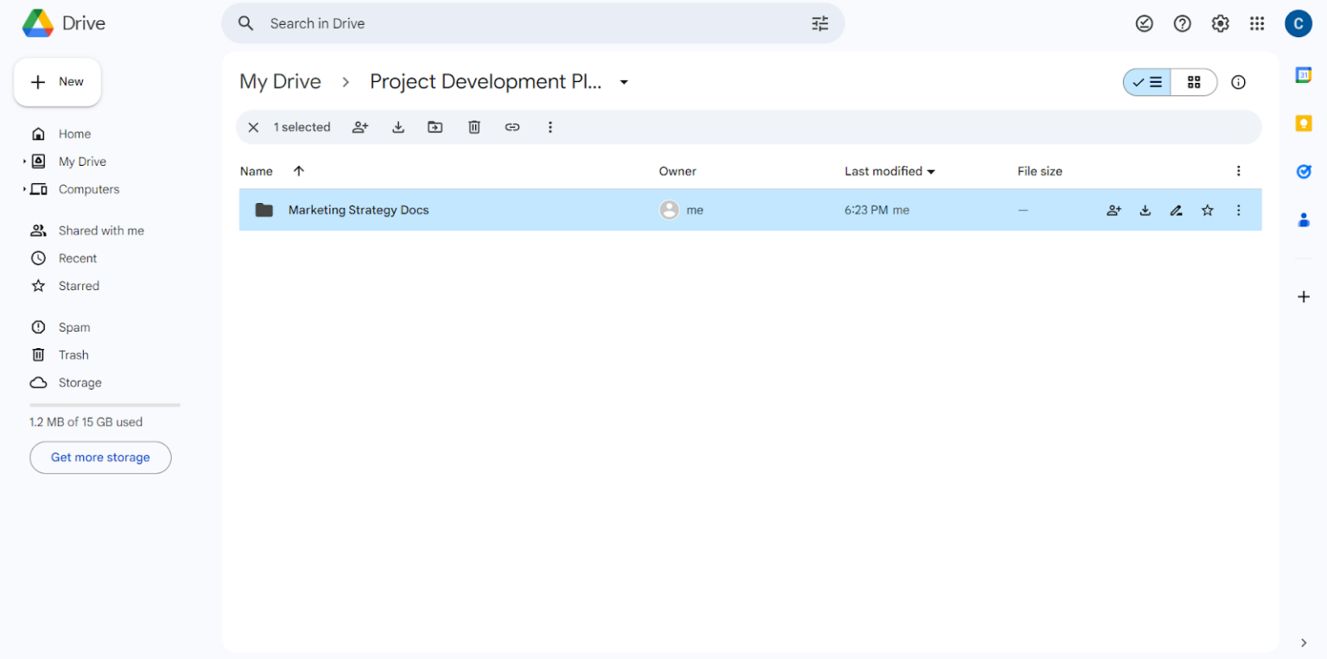Screen dimensions: 1327x659
Task: Open the Google Keep side panel
Action: point(1305,123)
